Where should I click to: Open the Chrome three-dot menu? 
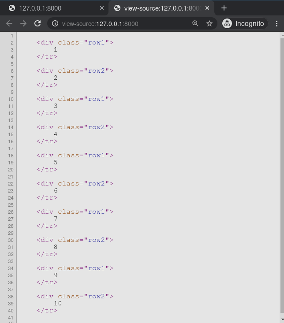277,23
